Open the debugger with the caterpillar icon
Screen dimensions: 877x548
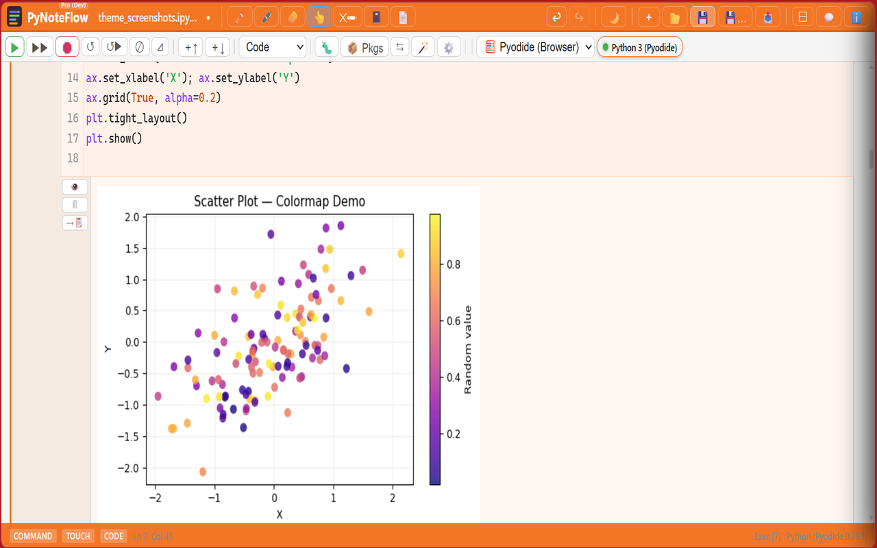tap(327, 47)
